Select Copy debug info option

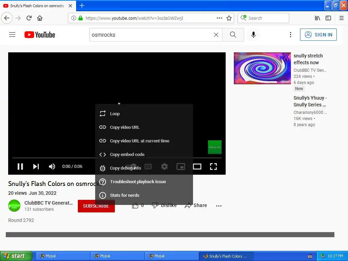point(144,168)
